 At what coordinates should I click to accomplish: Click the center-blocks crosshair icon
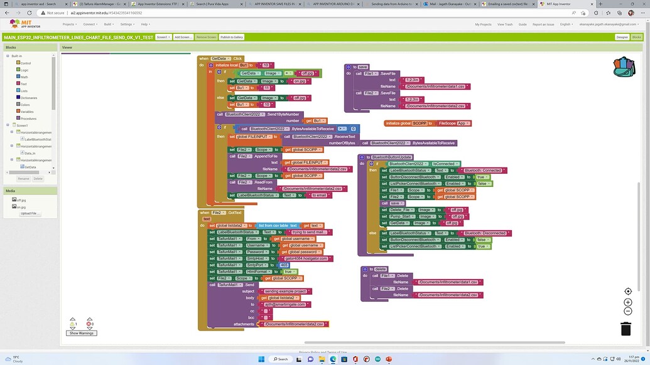tap(627, 291)
